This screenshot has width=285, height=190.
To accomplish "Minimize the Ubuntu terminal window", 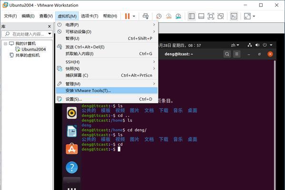I will click(249, 54).
